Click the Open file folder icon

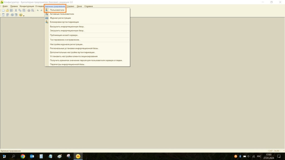point(7,10)
